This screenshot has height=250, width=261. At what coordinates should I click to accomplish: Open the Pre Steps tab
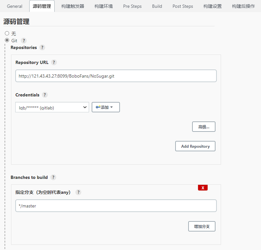click(132, 6)
